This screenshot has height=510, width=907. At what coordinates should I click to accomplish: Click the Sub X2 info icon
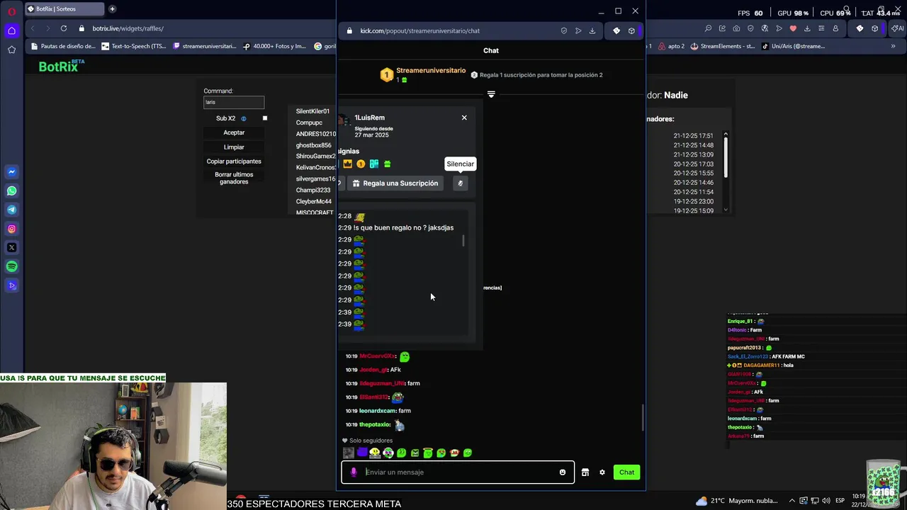[x=244, y=118]
